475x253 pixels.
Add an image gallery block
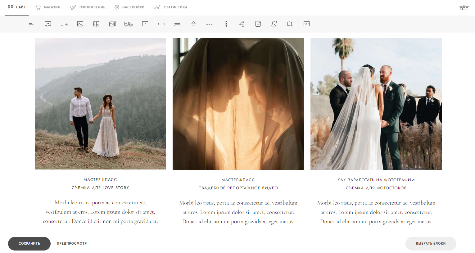tap(112, 24)
